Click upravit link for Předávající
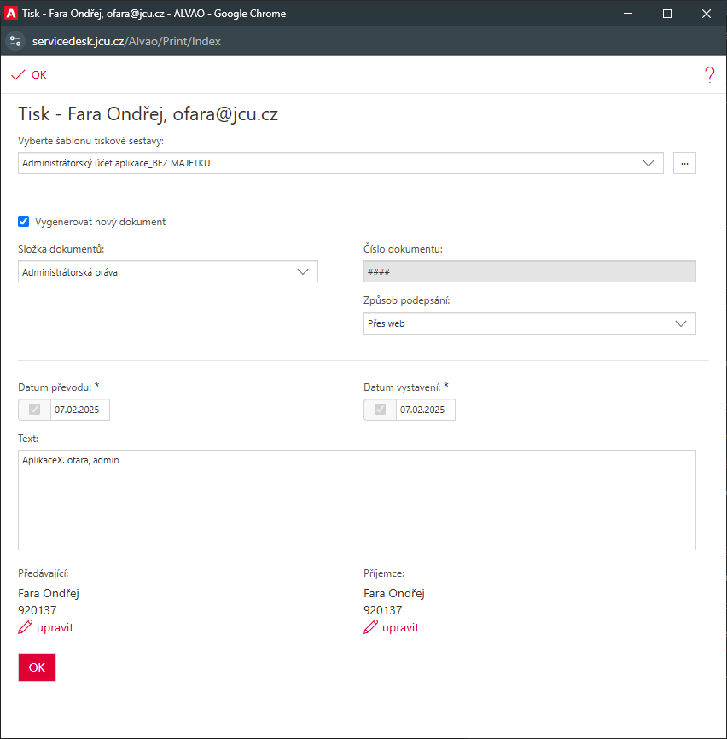This screenshot has width=727, height=739. coord(55,628)
